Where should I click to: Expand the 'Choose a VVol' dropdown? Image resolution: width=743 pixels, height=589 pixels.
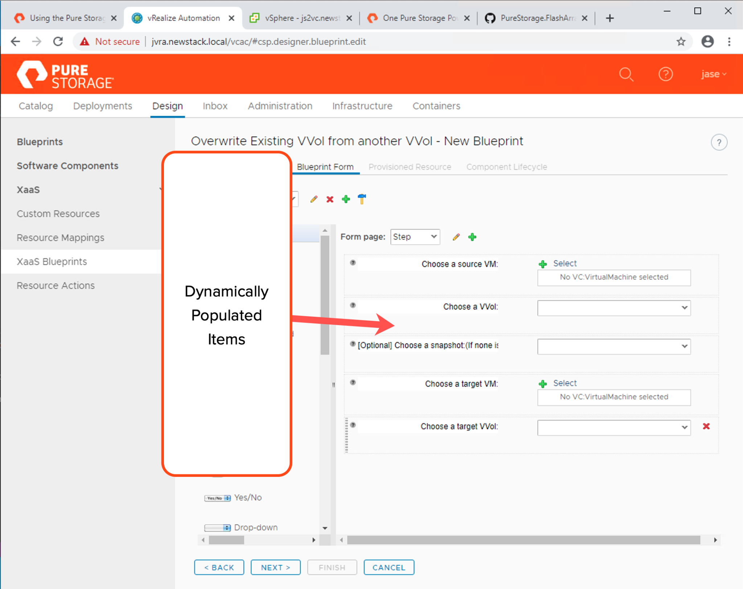pos(614,308)
